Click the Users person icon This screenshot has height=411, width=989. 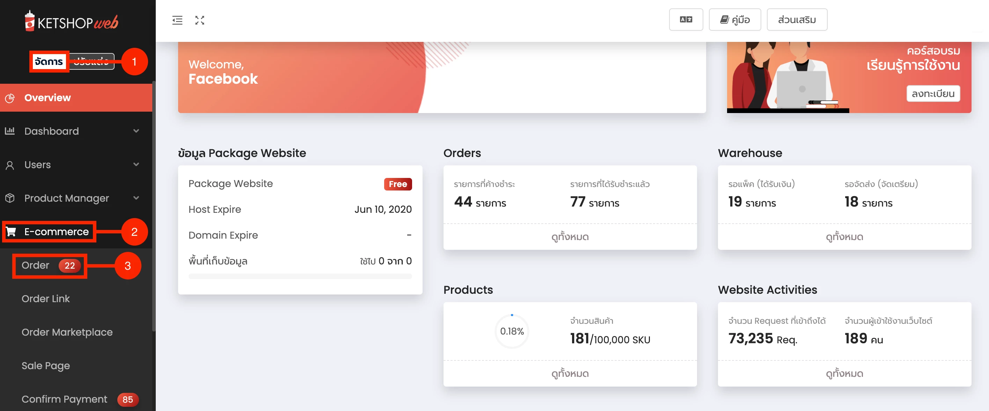click(10, 165)
